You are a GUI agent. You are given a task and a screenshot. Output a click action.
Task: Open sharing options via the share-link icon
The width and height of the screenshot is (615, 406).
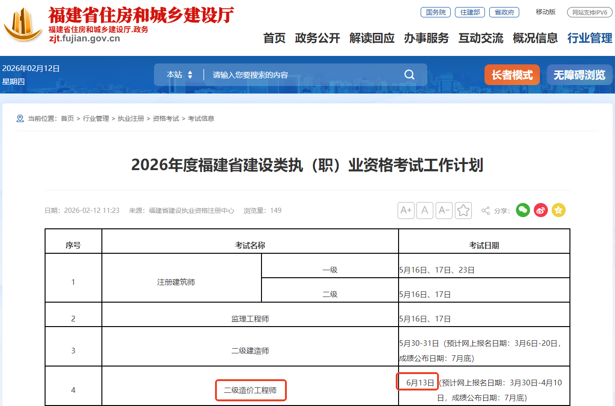pyautogui.click(x=486, y=210)
